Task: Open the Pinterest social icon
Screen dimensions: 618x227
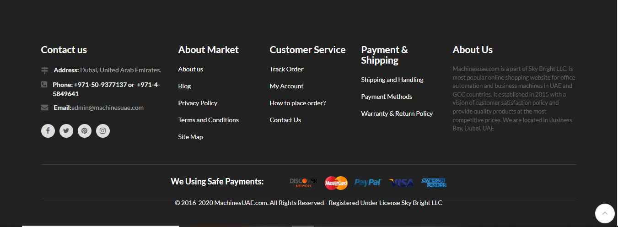Action: 85,131
